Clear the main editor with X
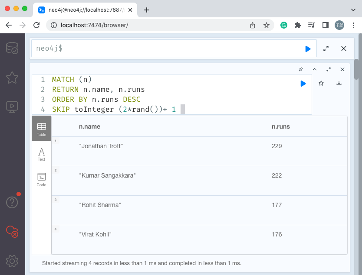The height and width of the screenshot is (275, 362). click(x=343, y=49)
